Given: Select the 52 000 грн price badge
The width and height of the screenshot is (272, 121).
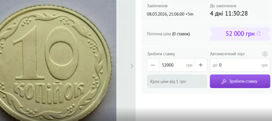Looking at the screenshot, I should click(240, 34).
